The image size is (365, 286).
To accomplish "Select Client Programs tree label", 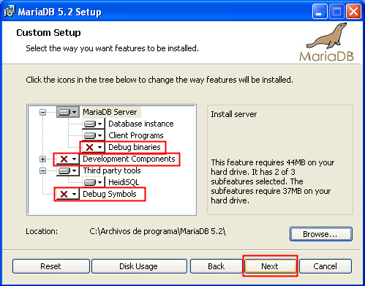I will point(136,135).
